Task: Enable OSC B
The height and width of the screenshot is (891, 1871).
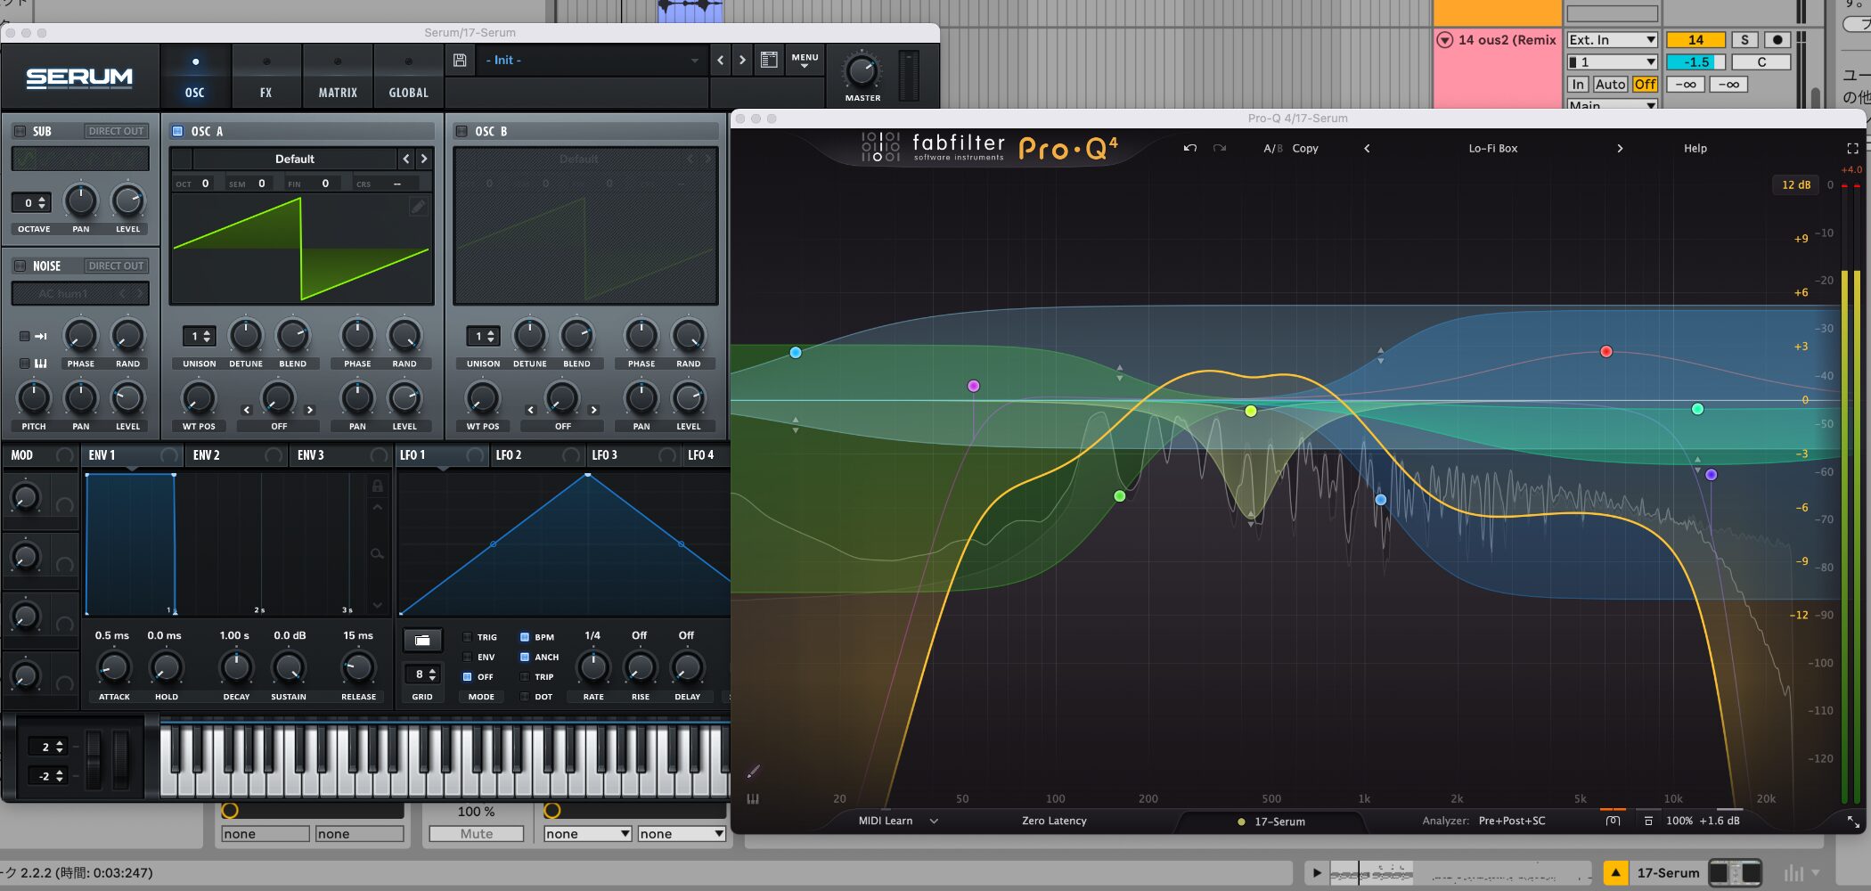Action: (462, 131)
